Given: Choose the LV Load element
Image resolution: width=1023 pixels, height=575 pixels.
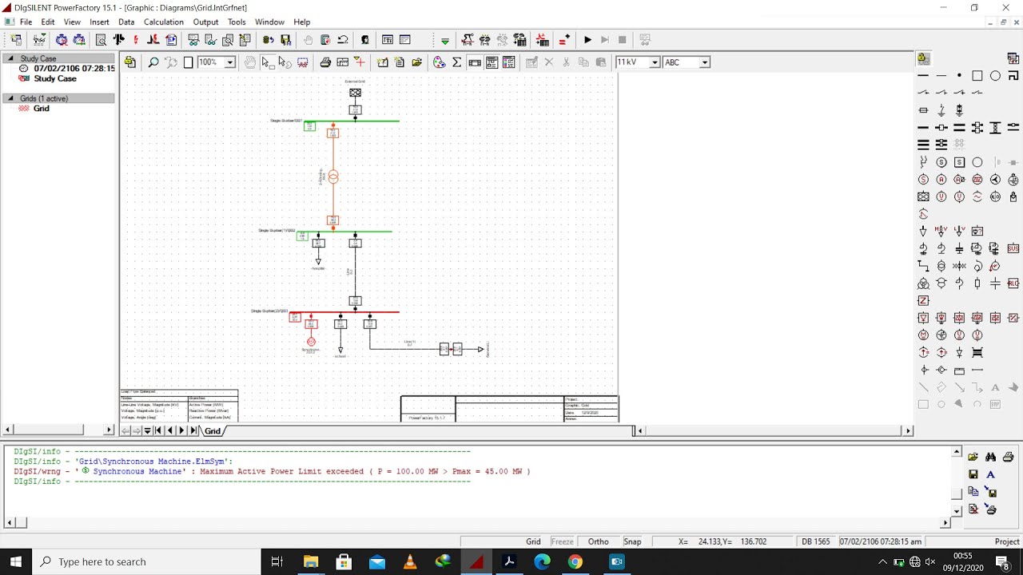Looking at the screenshot, I should [959, 231].
